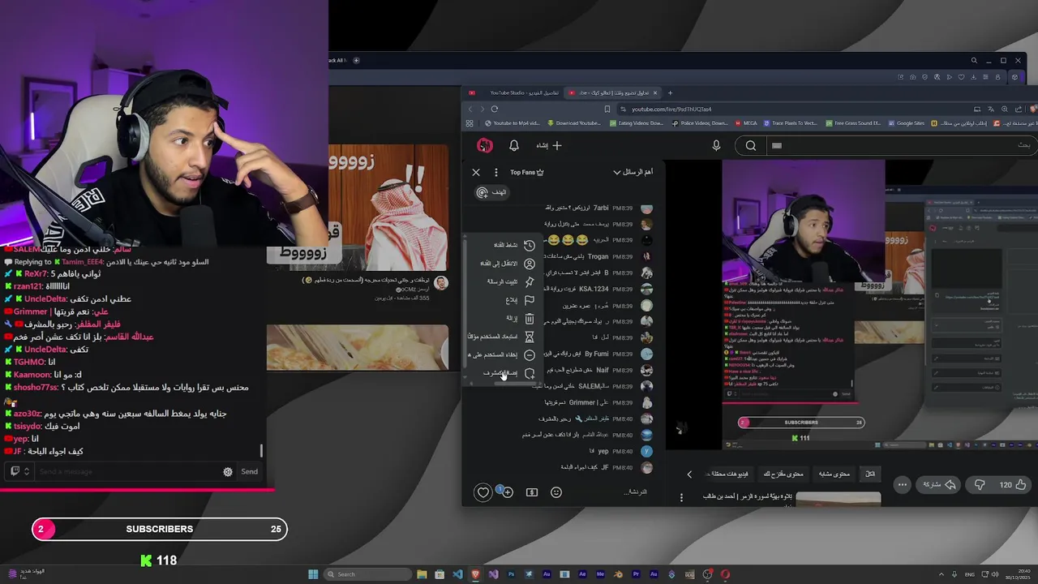Select محتوى مشابه related content chip
Image resolution: width=1038 pixels, height=584 pixels.
[834, 474]
